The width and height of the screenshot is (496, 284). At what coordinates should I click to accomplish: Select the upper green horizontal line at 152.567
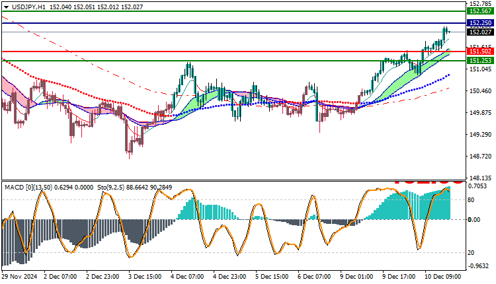234,11
